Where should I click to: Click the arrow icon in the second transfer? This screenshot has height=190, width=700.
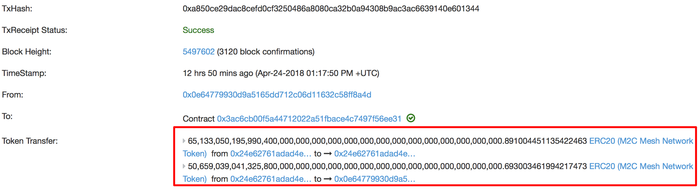pos(328,179)
